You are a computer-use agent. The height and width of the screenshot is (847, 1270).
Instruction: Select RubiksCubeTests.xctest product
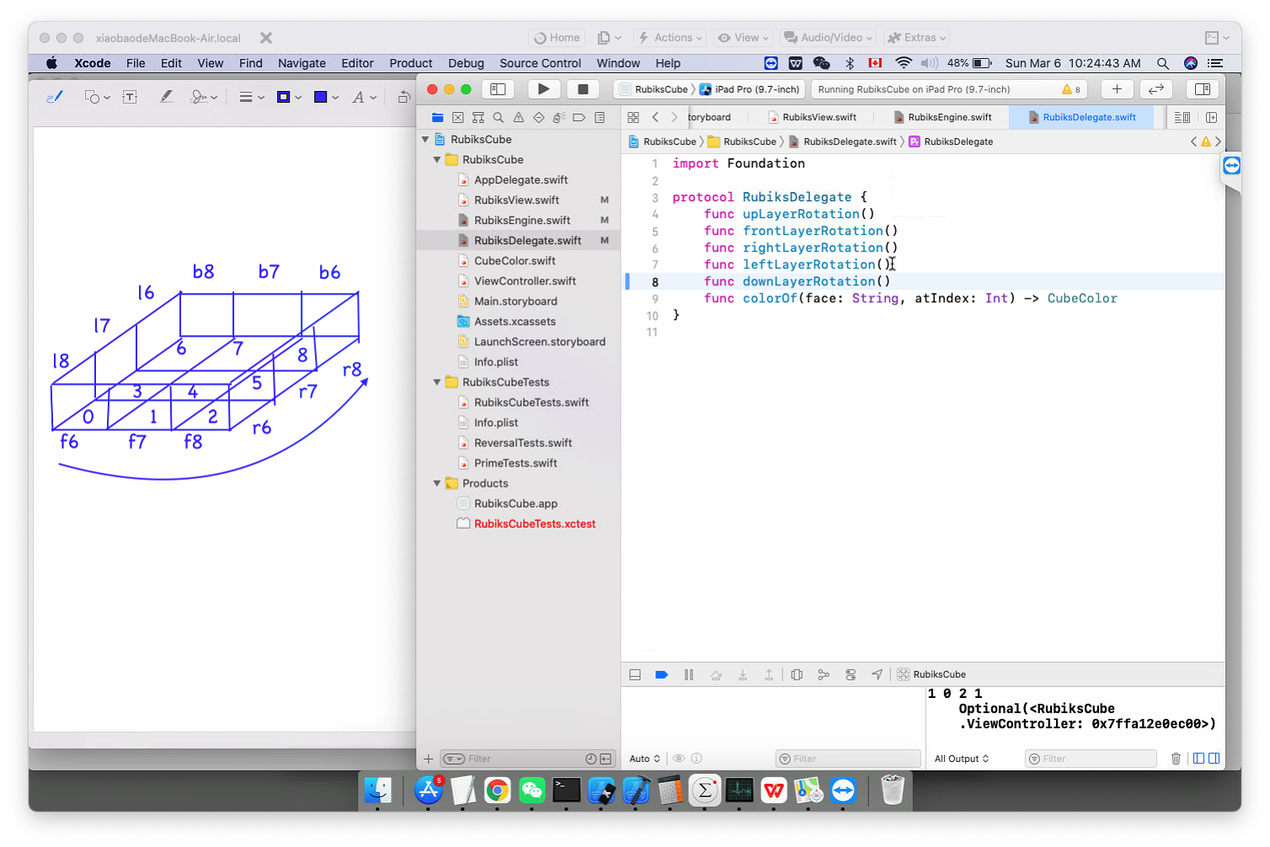click(x=535, y=524)
